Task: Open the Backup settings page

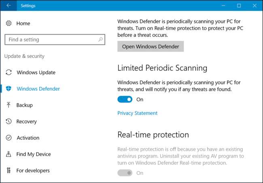Action: coord(24,105)
